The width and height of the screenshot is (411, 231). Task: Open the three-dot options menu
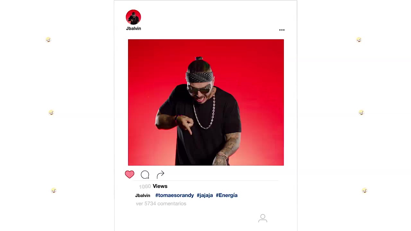[x=282, y=30]
